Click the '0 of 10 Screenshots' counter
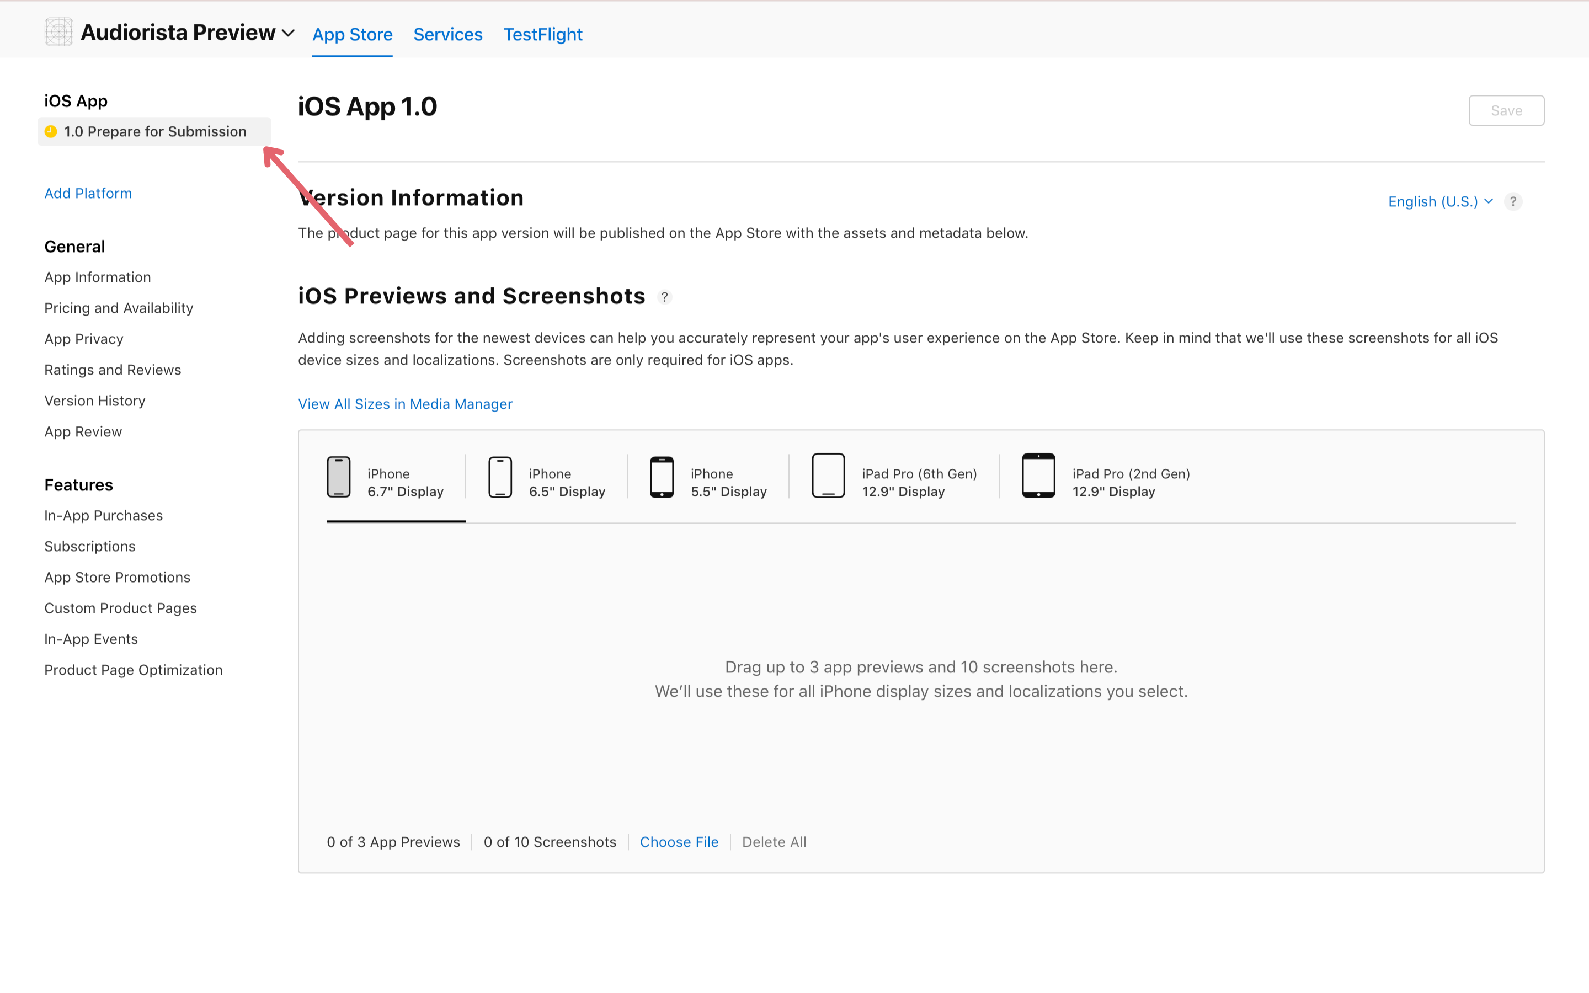The height and width of the screenshot is (993, 1589). pos(550,842)
